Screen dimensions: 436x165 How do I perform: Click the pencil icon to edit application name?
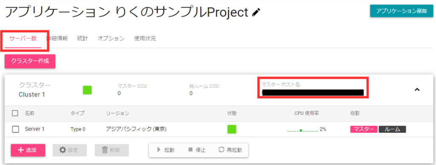pyautogui.click(x=256, y=12)
